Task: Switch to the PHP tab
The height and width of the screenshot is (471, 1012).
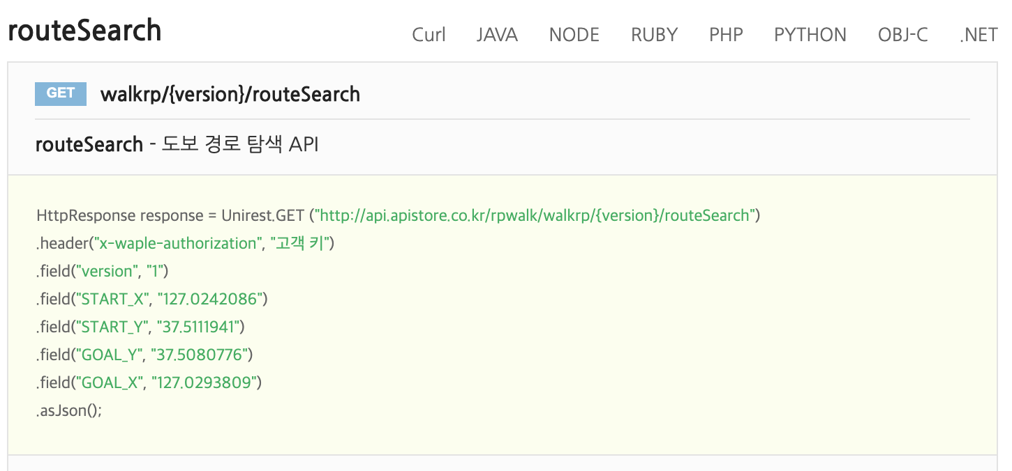Action: [726, 35]
